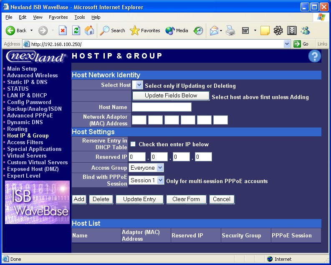
Task: Expand the address bar URL dropdown
Action: point(287,44)
